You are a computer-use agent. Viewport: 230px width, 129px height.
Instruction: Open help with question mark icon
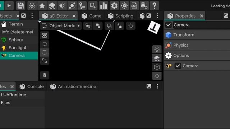point(154,6)
